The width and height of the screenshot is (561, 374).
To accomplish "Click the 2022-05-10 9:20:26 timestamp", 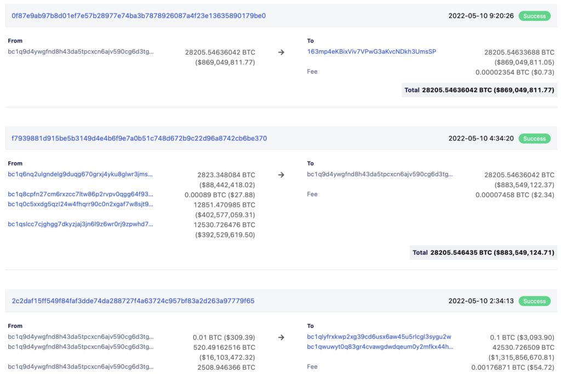I will (x=481, y=16).
